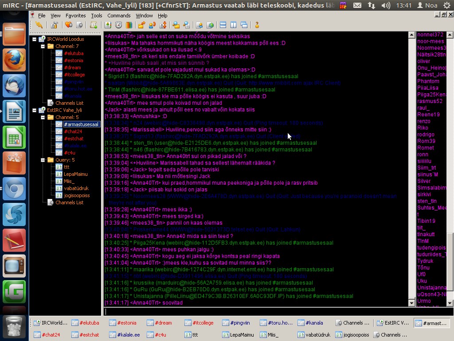Select nickname Tydruk in the nick list
This screenshot has height=341, width=454.
pos(425,261)
